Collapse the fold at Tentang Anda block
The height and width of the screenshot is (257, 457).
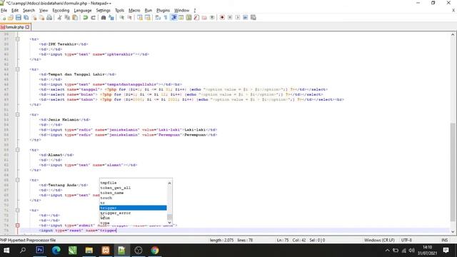point(17,180)
